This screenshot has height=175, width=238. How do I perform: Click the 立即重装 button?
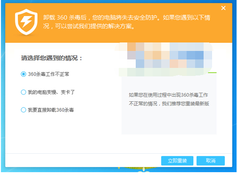click(x=177, y=160)
